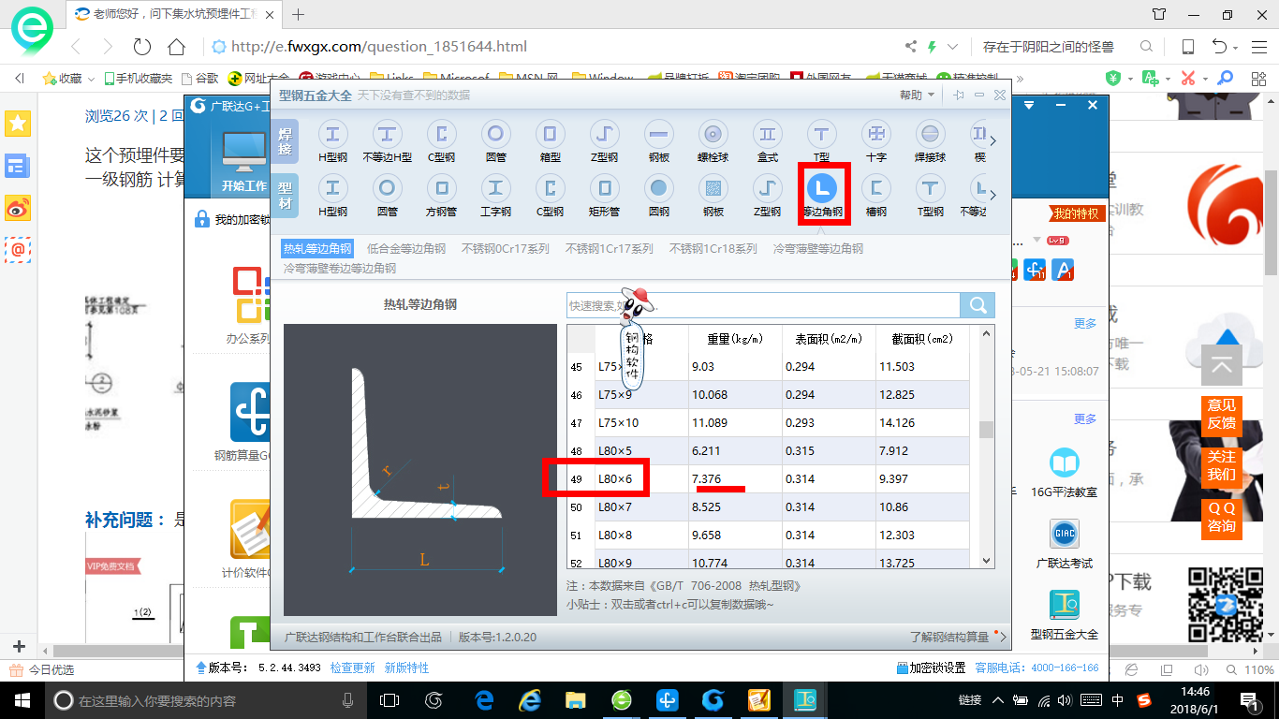Click the Cortana taskbar search box
Image resolution: width=1279 pixels, height=719 pixels.
click(x=206, y=700)
